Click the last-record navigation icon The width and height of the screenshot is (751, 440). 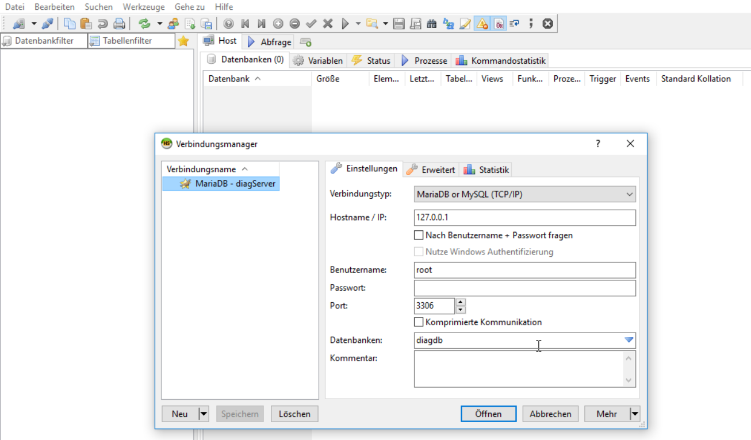262,24
